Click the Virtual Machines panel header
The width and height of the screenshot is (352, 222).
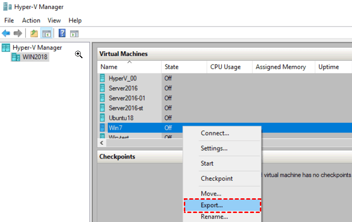225,54
